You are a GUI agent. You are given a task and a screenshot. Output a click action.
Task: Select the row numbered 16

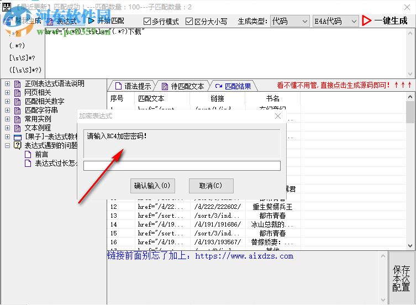(256, 242)
